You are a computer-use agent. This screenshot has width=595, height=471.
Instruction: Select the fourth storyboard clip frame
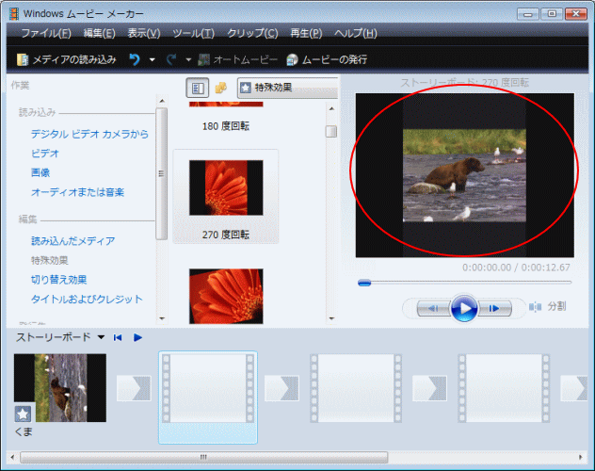[504, 388]
